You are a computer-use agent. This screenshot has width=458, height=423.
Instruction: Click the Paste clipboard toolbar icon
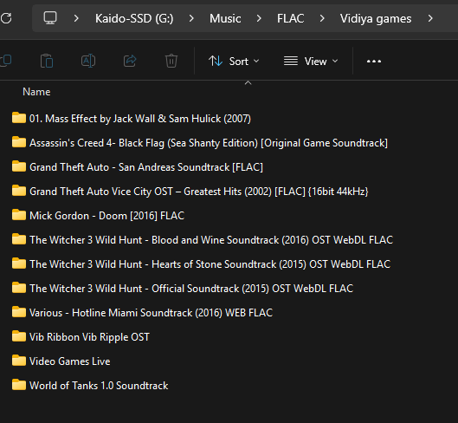tap(47, 61)
